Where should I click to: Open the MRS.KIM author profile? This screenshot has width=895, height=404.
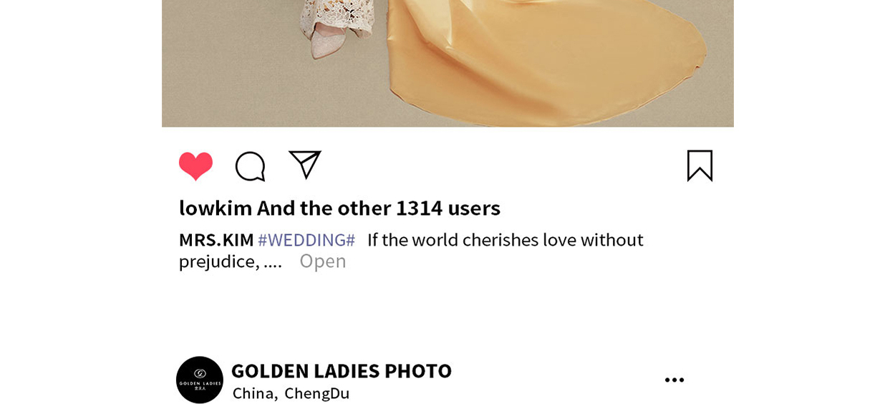point(216,240)
